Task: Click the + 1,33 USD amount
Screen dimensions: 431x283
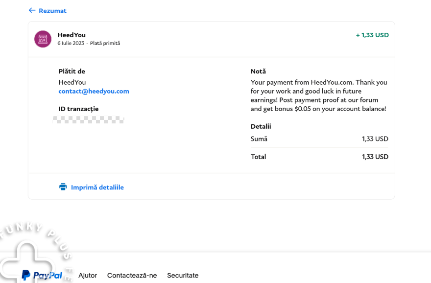Action: tap(372, 35)
